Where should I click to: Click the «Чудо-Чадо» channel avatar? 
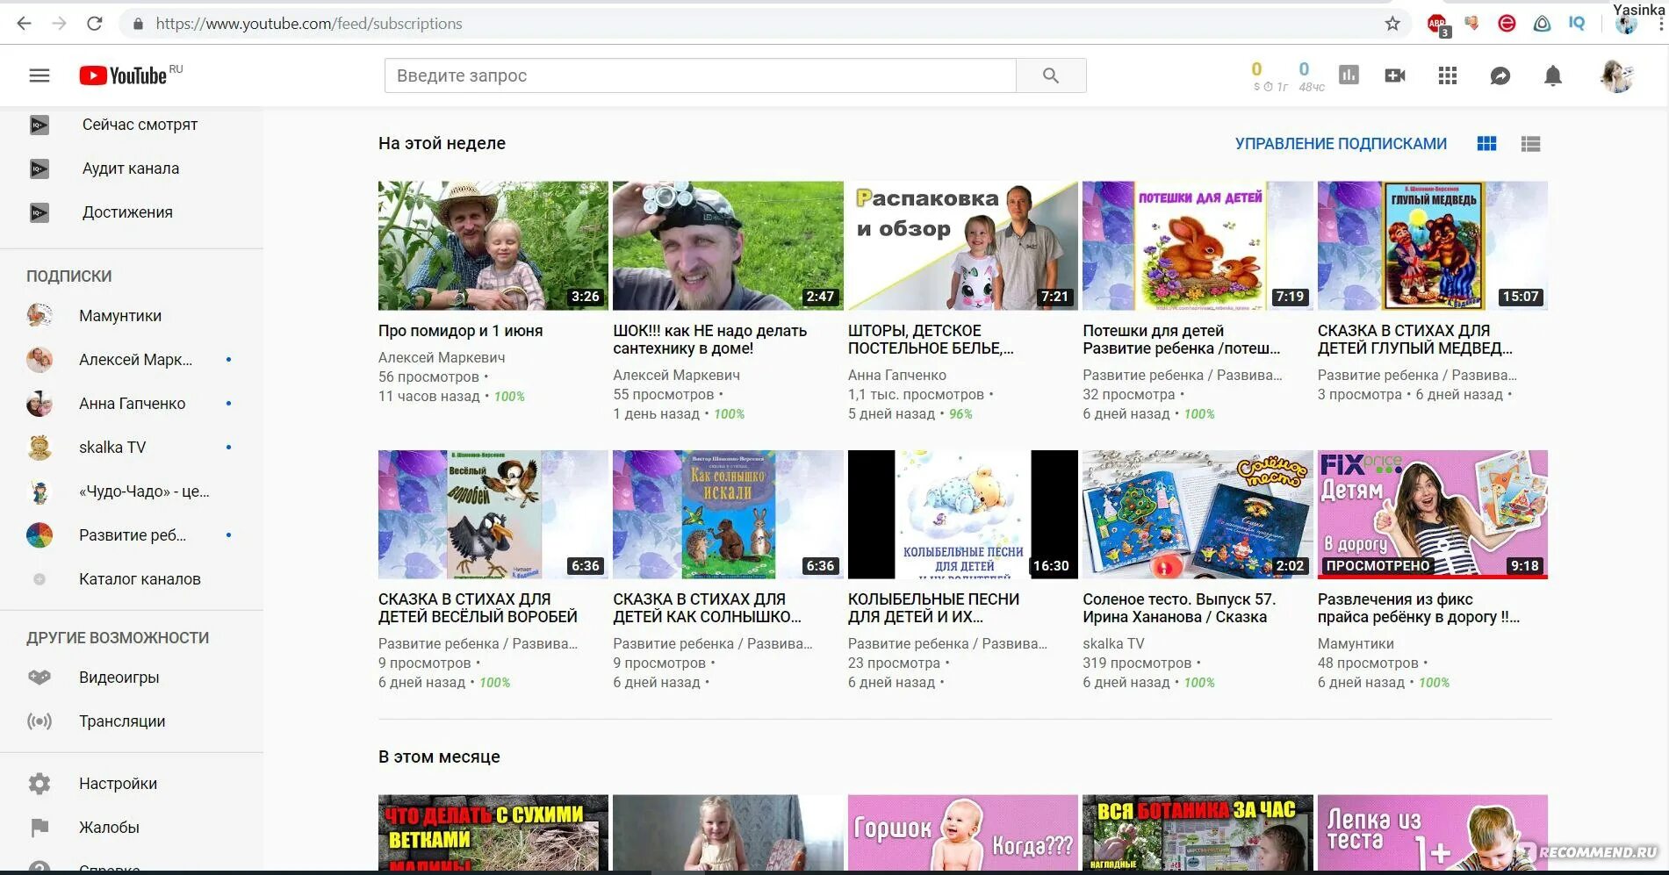click(x=40, y=491)
